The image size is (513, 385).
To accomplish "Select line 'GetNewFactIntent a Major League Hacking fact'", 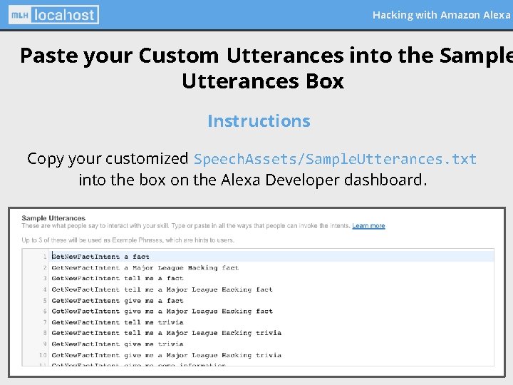I will click(145, 268).
